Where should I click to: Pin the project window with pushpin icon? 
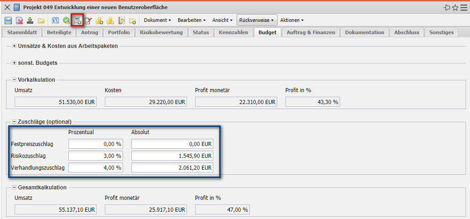click(447, 8)
